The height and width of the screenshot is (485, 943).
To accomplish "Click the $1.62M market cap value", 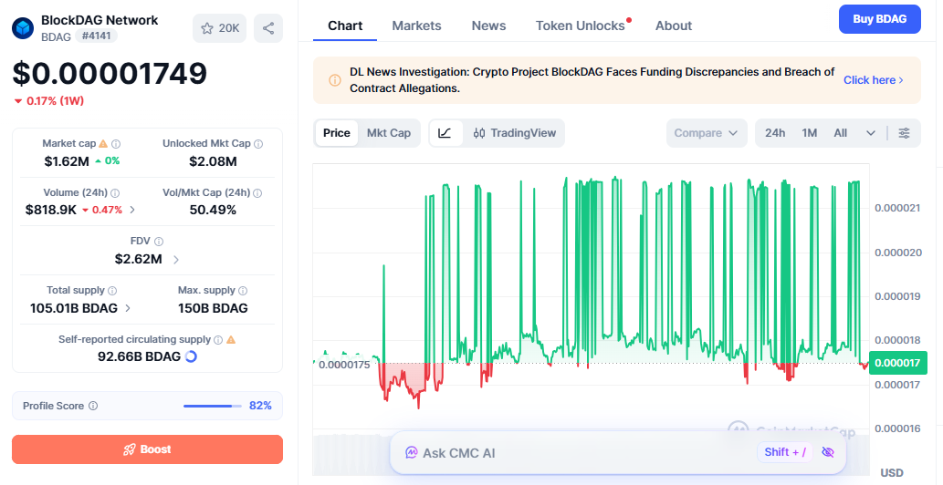I will tap(67, 160).
